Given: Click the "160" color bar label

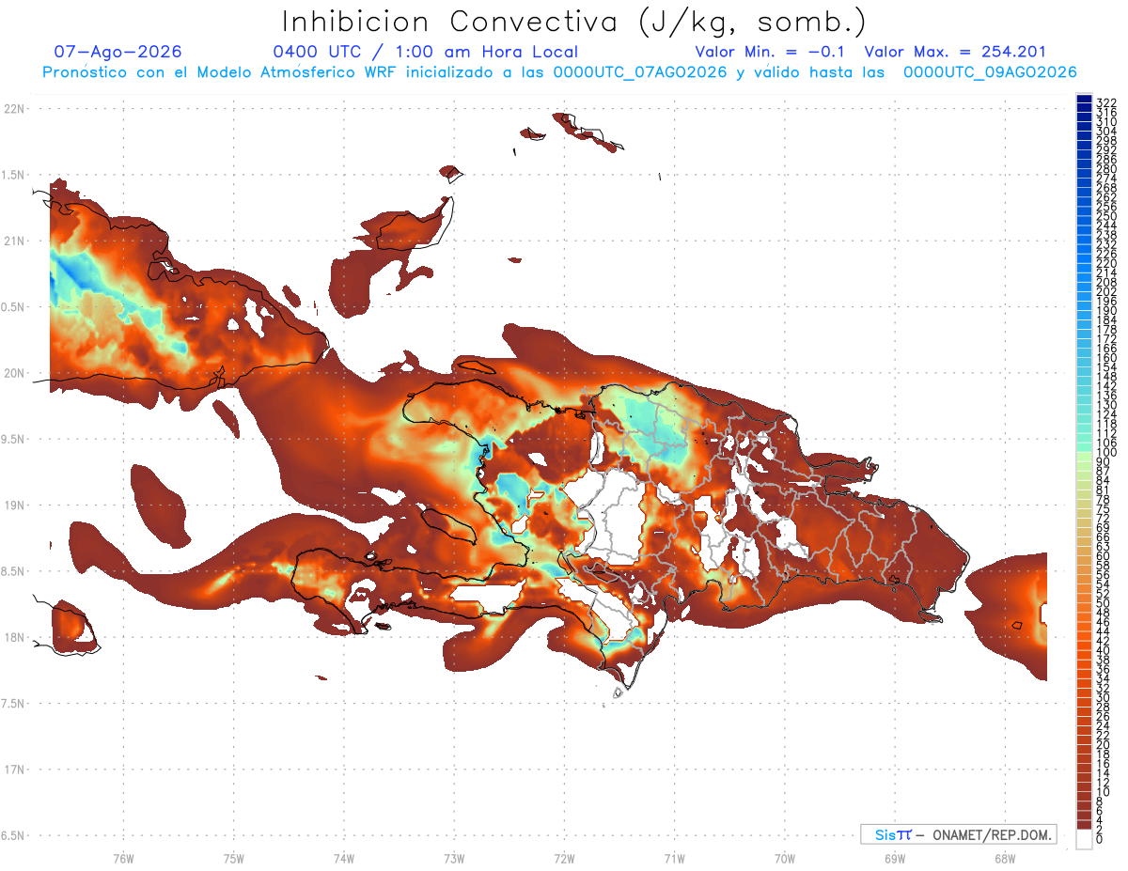Looking at the screenshot, I should coord(1106,358).
